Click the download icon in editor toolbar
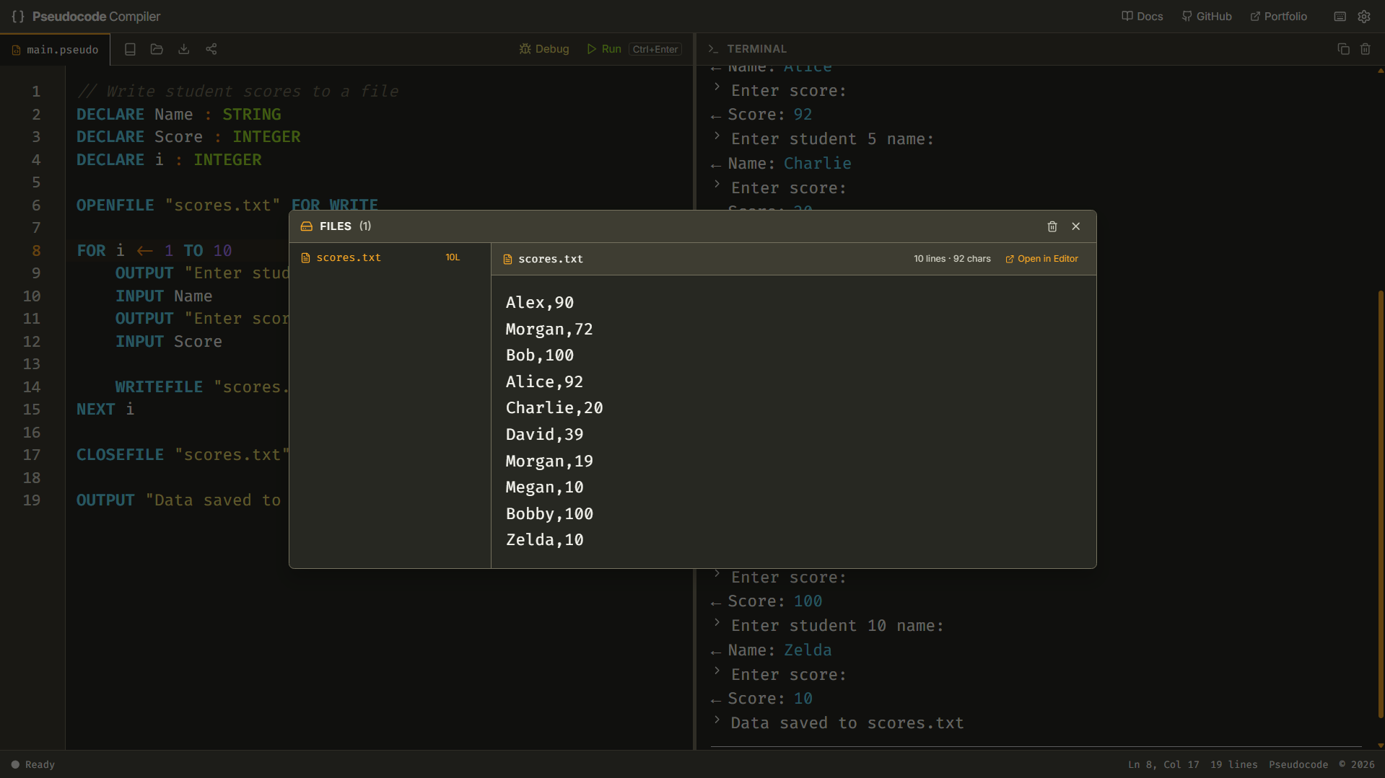1385x778 pixels. pyautogui.click(x=184, y=49)
